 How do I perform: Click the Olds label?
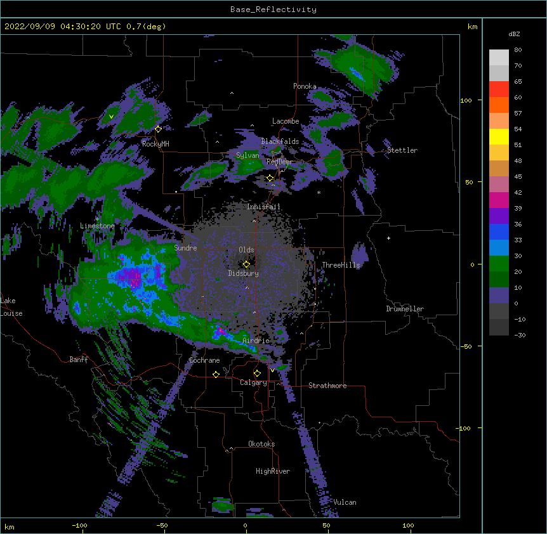246,250
